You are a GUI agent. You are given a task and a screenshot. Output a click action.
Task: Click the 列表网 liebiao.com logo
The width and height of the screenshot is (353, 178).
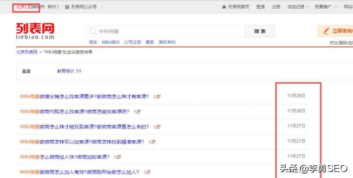pyautogui.click(x=35, y=31)
